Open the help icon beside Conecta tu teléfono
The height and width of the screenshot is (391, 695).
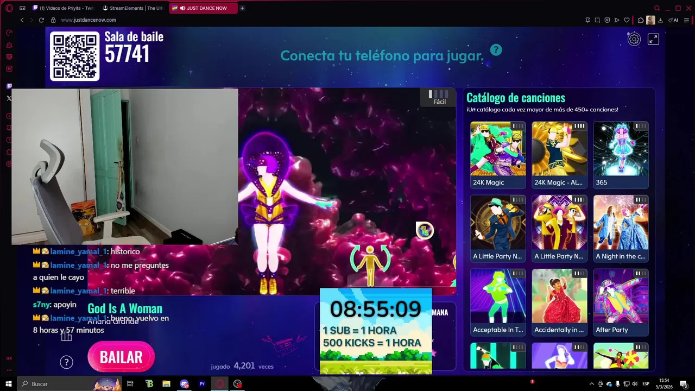pyautogui.click(x=496, y=50)
